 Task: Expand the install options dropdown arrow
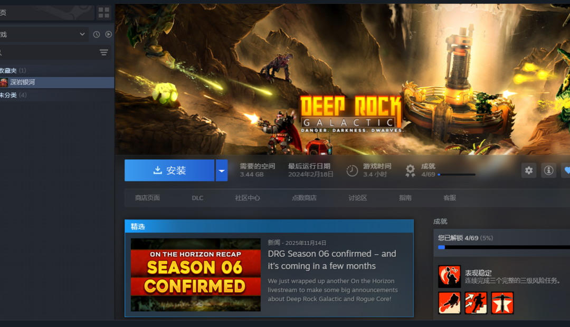[222, 170]
